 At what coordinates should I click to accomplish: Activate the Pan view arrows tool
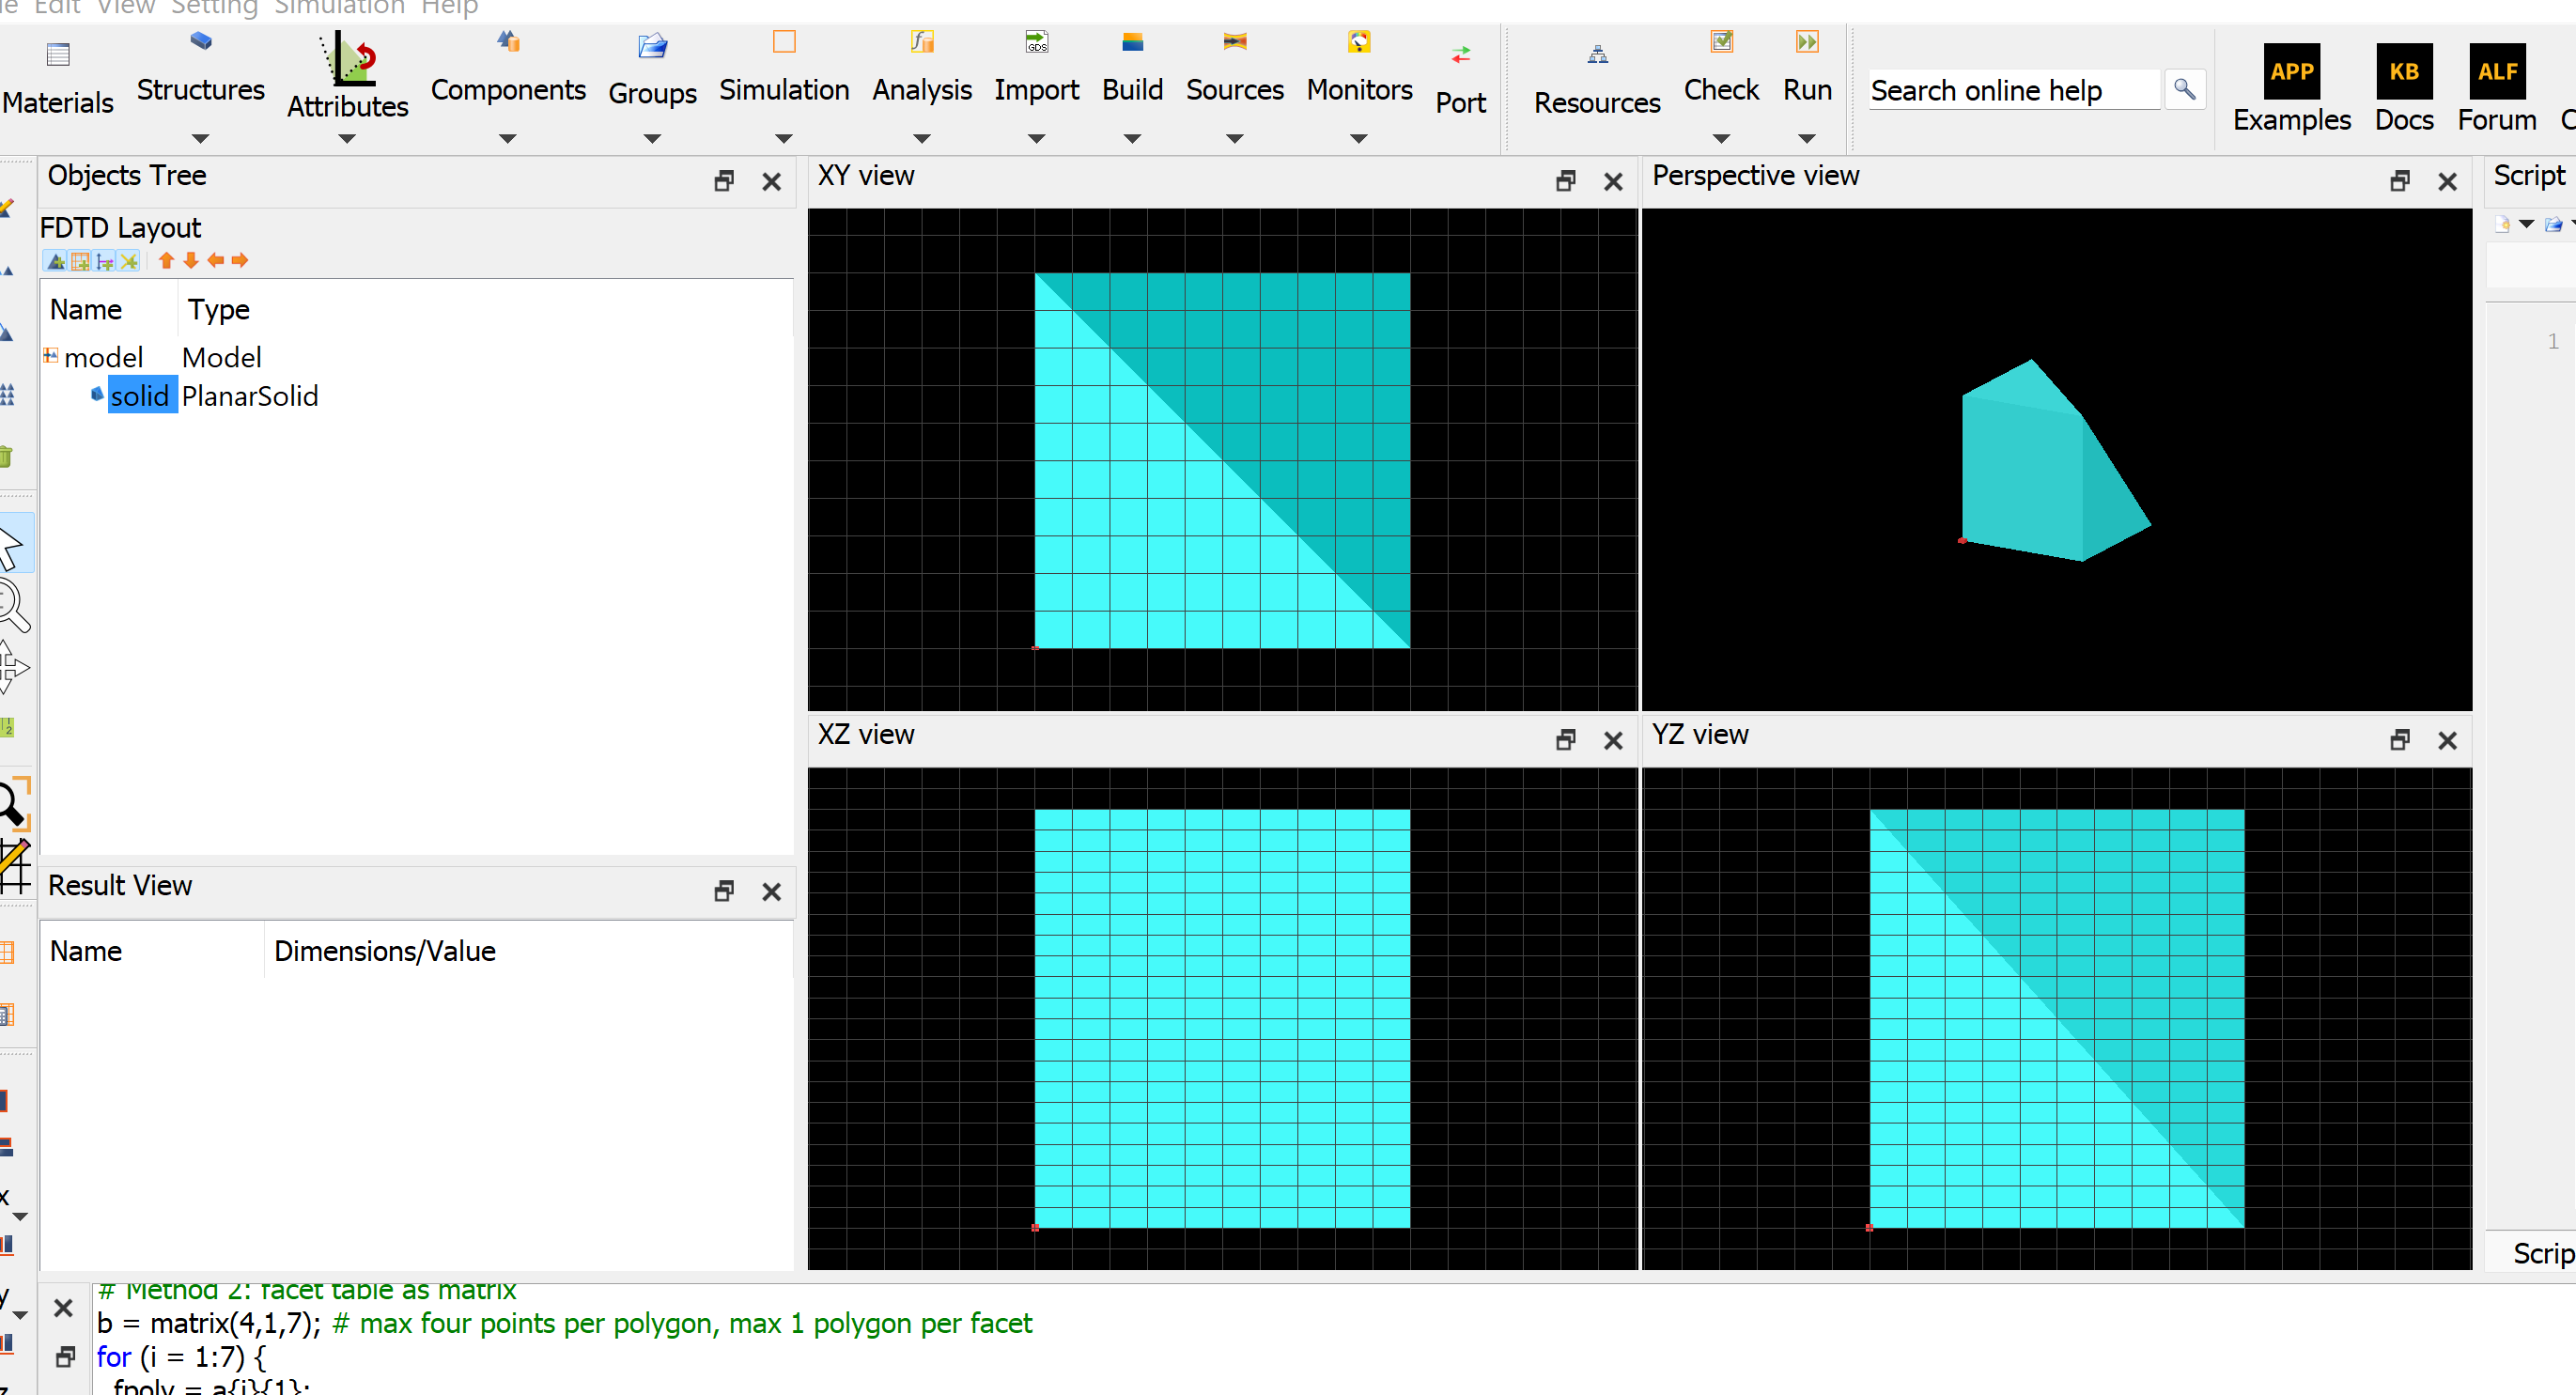pos(12,666)
